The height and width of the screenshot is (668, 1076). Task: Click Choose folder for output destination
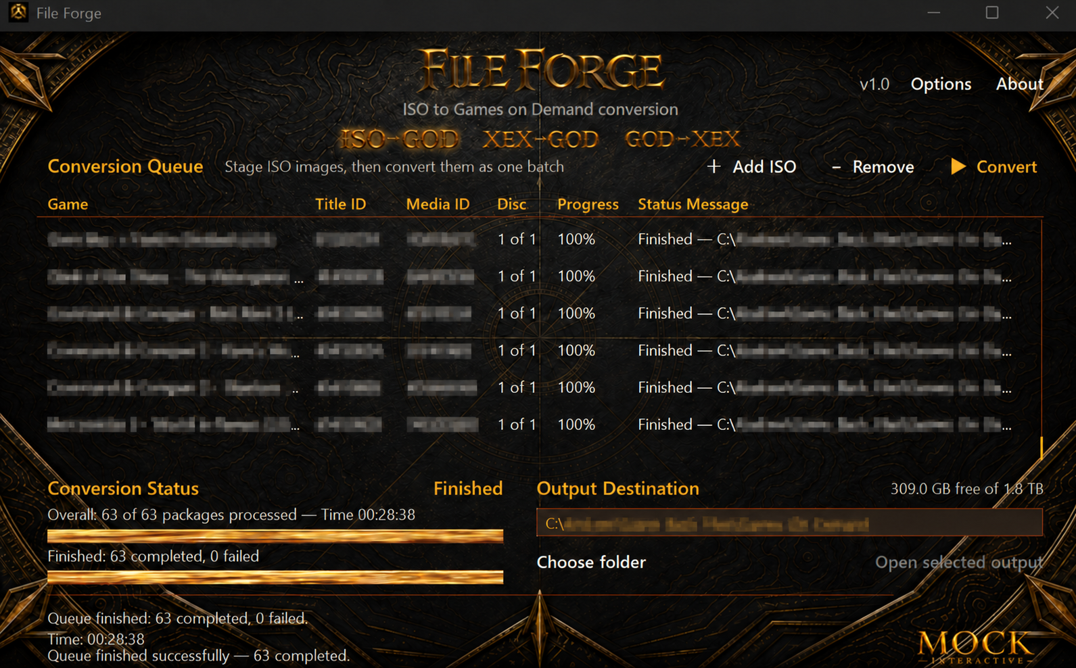(591, 562)
